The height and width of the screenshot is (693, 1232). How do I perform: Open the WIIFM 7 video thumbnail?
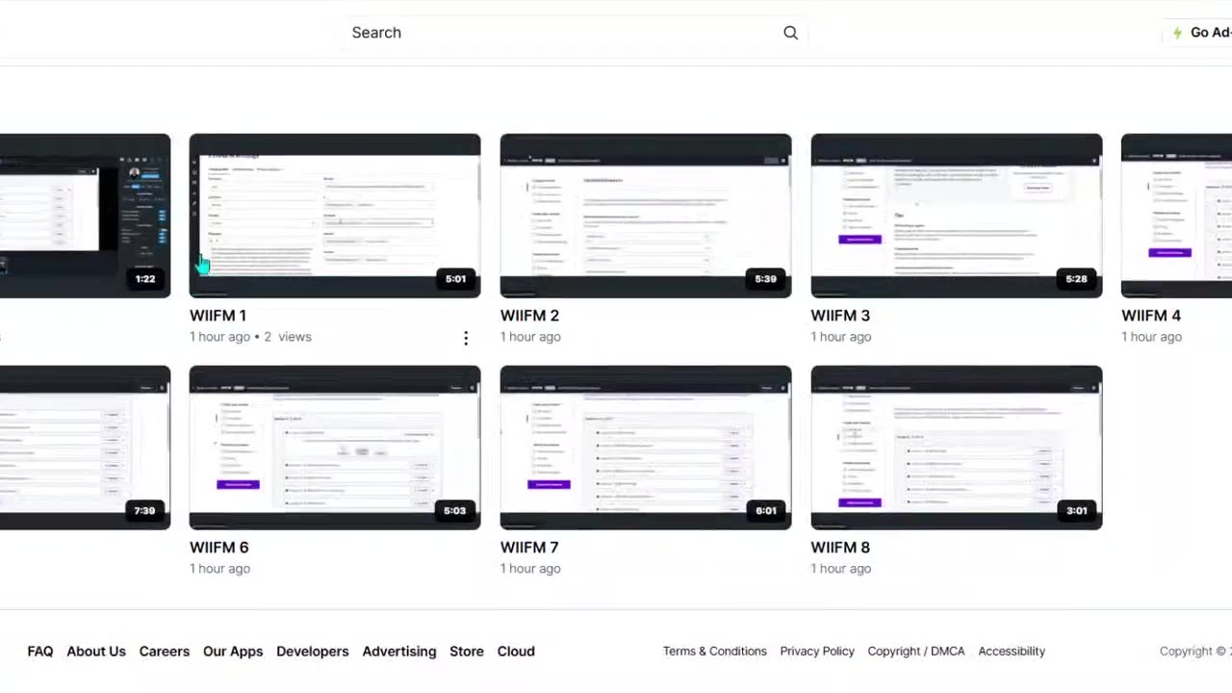[646, 448]
